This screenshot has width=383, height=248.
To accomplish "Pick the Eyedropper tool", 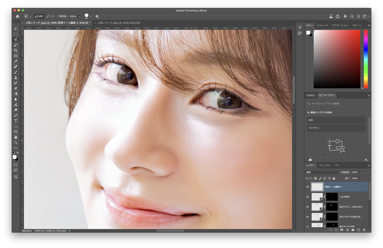I will coord(16,61).
